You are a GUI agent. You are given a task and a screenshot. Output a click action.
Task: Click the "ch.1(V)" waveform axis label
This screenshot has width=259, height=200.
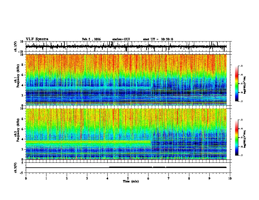(16, 46)
